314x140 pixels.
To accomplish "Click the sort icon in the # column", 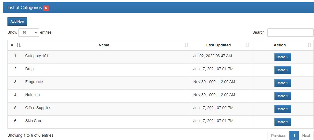I will pos(19,45).
